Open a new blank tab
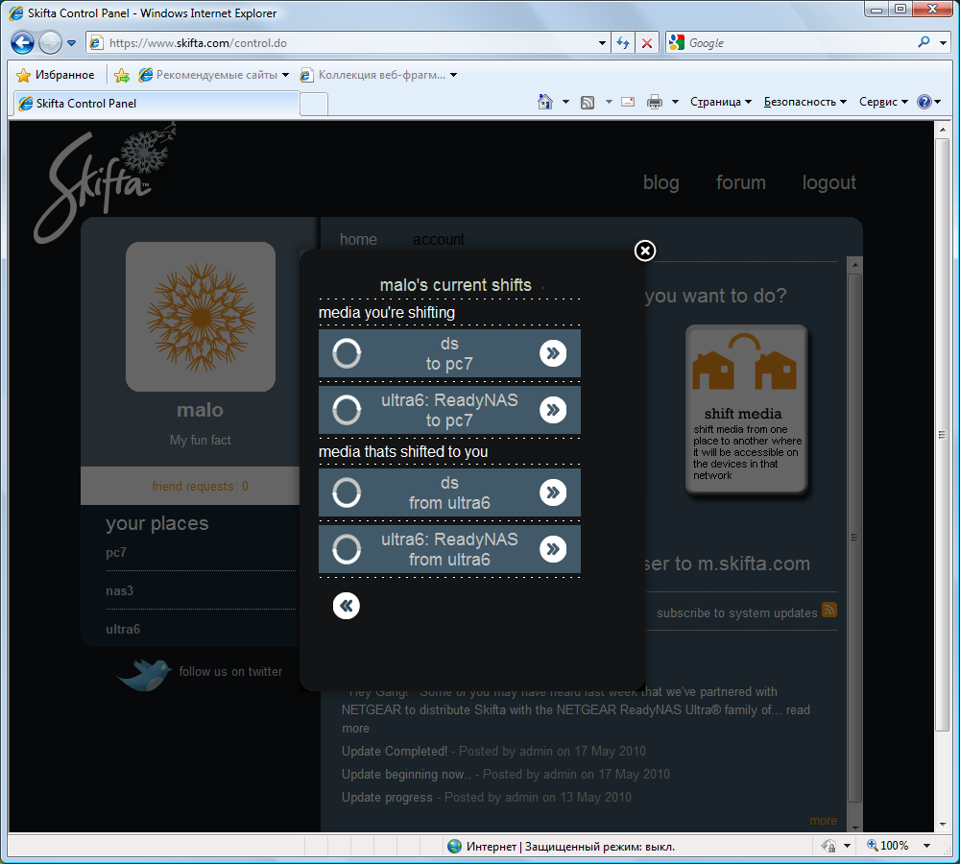960x864 pixels. pos(314,104)
